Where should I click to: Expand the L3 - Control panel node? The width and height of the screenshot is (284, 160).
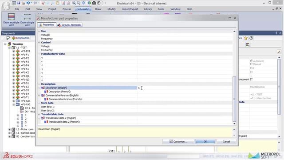pyautogui.click(x=9, y=133)
